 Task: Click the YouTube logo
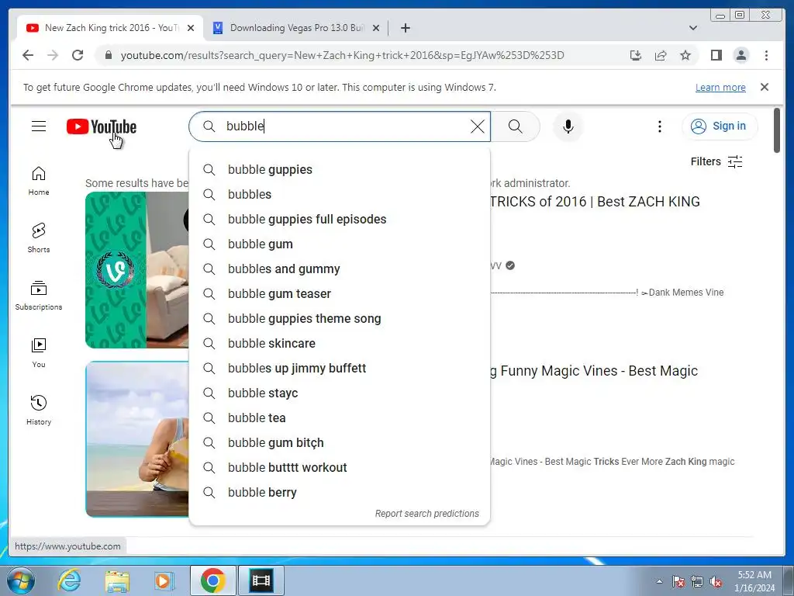(102, 126)
